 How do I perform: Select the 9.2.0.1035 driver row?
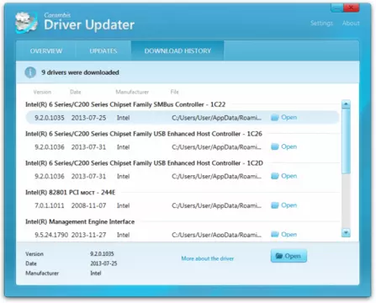point(183,118)
